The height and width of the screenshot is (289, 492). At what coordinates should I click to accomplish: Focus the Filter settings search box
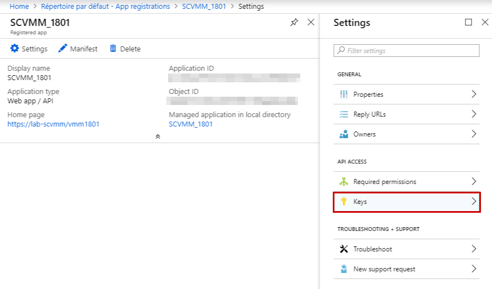pos(407,50)
